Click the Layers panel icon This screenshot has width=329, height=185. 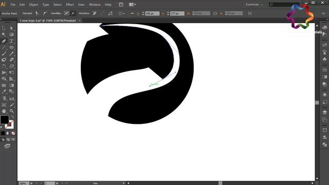[x=324, y=113]
